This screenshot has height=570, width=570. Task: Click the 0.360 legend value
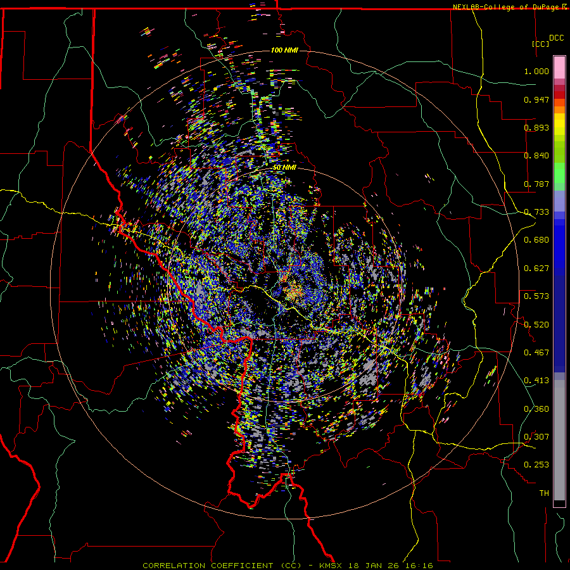(536, 409)
